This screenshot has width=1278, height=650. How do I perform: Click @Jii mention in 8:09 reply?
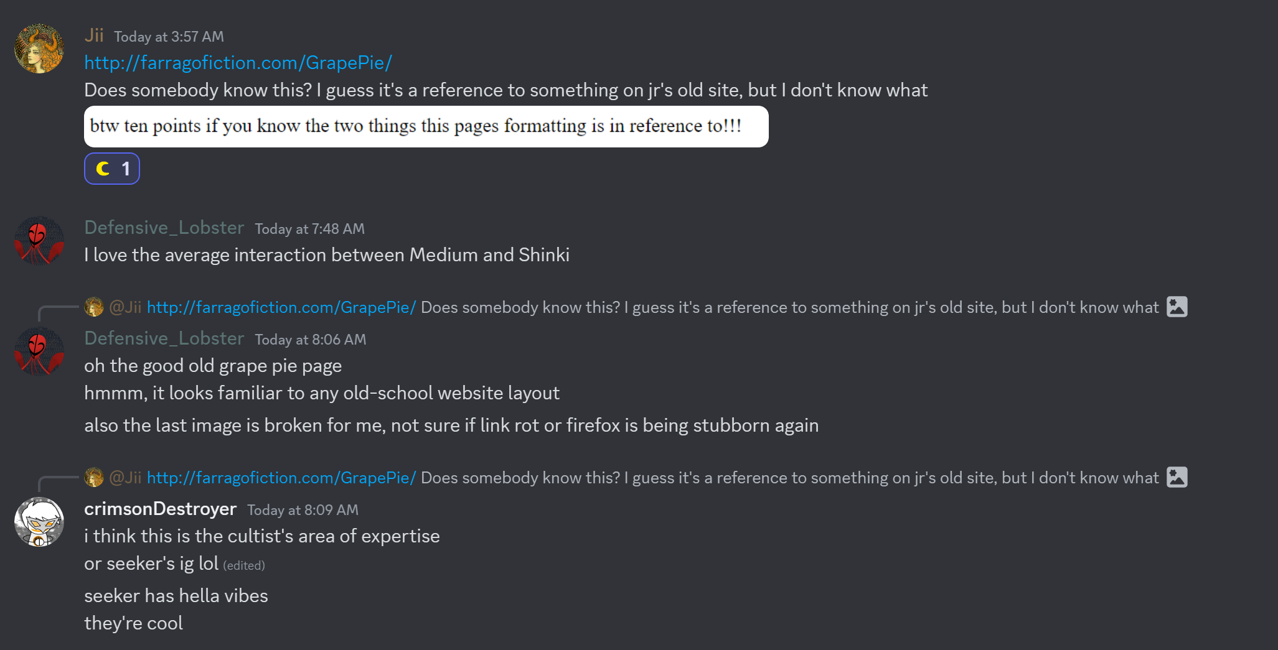click(x=125, y=478)
